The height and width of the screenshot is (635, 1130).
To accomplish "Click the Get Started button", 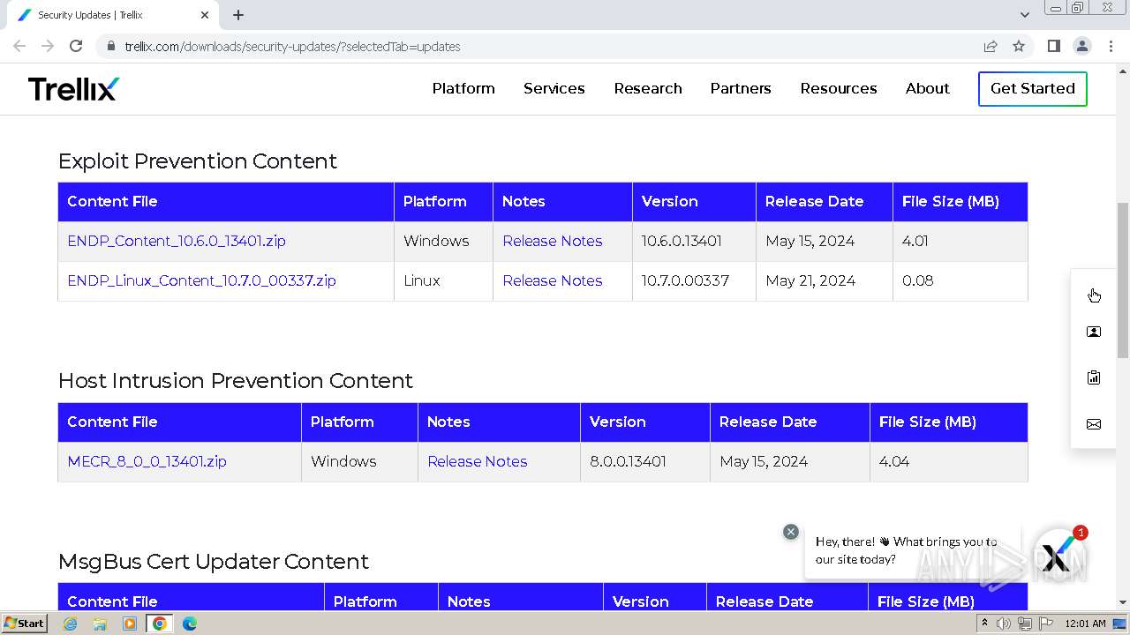I will (x=1033, y=88).
